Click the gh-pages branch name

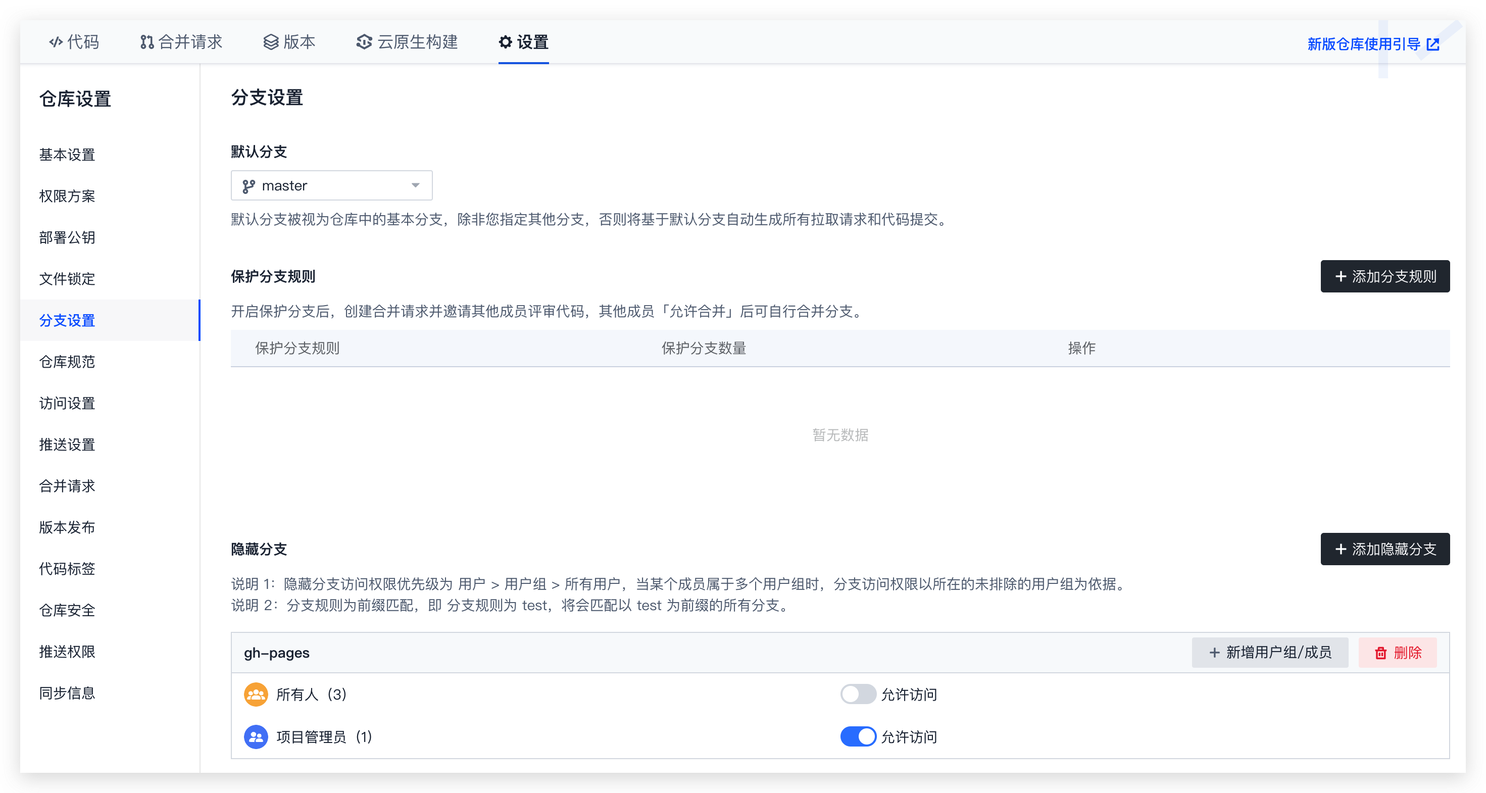(x=276, y=653)
